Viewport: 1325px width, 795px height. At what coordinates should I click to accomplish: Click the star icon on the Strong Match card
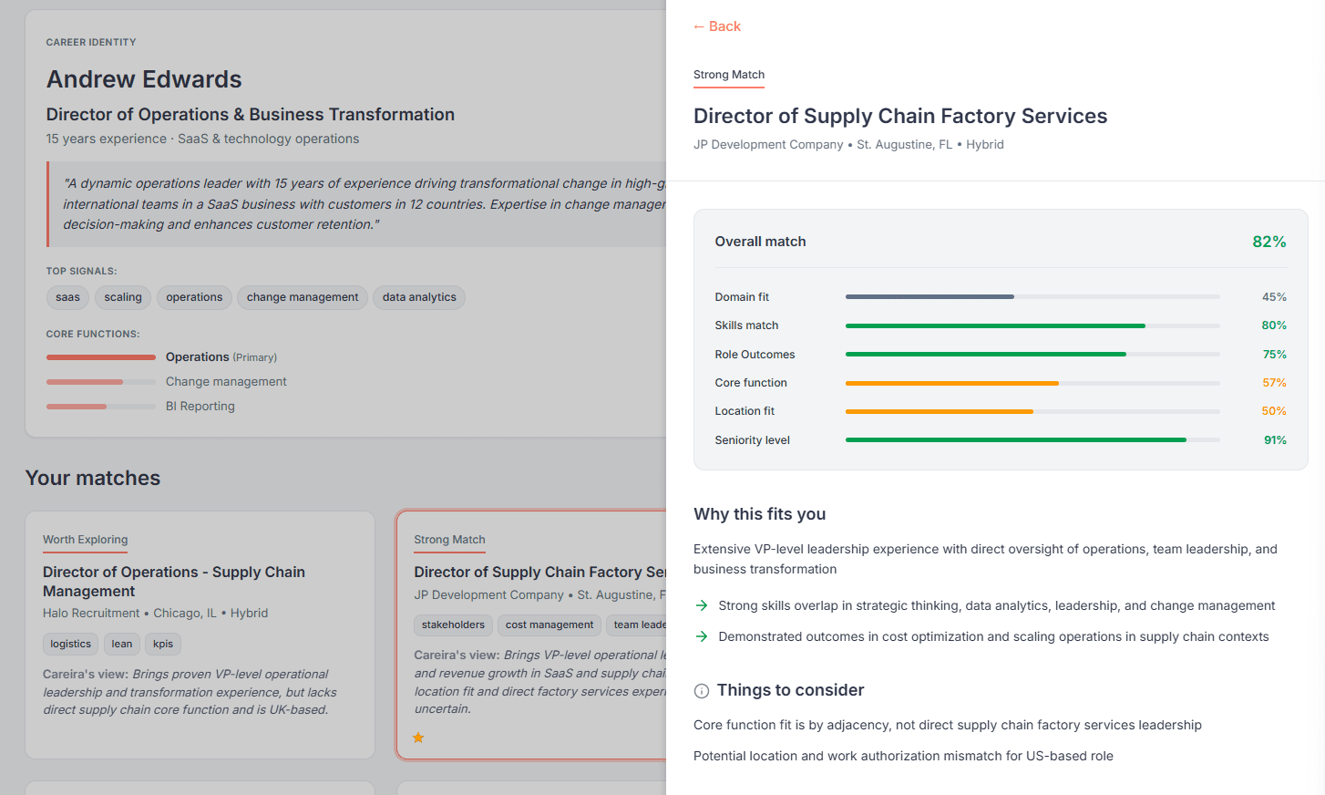click(418, 738)
